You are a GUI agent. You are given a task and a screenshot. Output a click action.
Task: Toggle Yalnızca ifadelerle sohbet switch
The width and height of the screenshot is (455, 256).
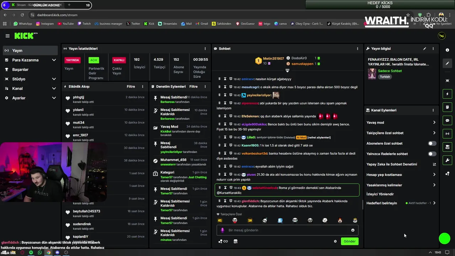click(432, 154)
